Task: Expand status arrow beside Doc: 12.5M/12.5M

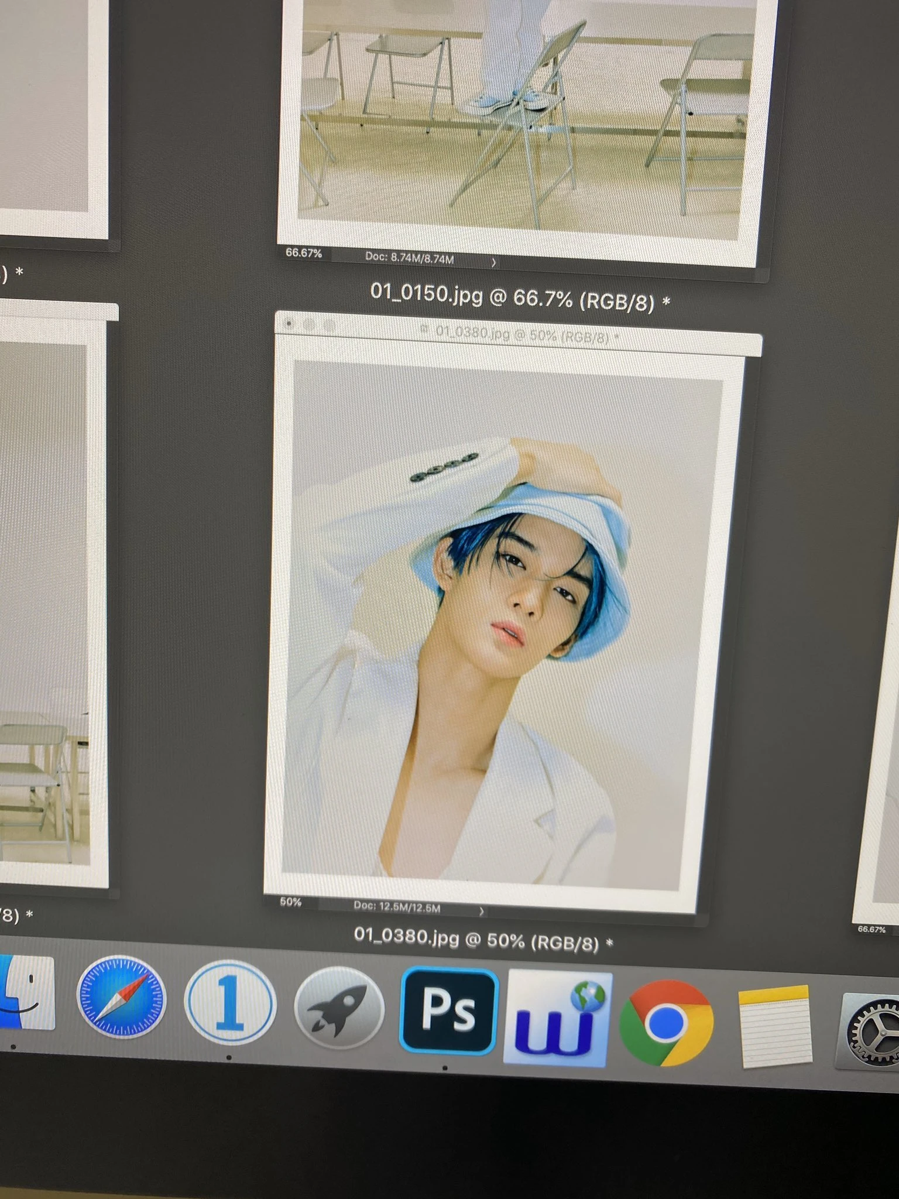Action: coord(481,911)
